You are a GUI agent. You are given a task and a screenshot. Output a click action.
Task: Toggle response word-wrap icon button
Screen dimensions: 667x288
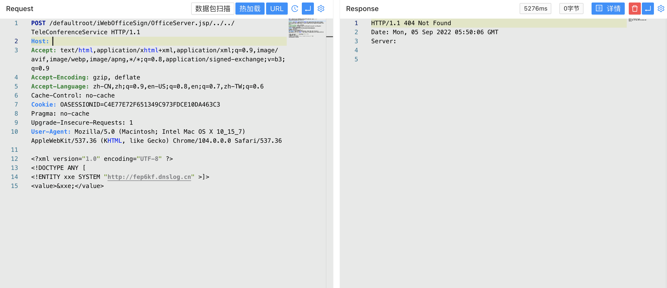coord(648,9)
